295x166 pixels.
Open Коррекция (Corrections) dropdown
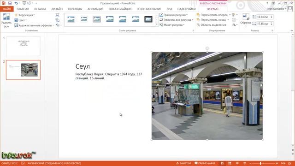[x=25, y=15]
